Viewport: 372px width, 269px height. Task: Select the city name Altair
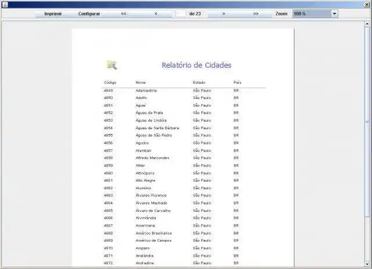coord(140,165)
